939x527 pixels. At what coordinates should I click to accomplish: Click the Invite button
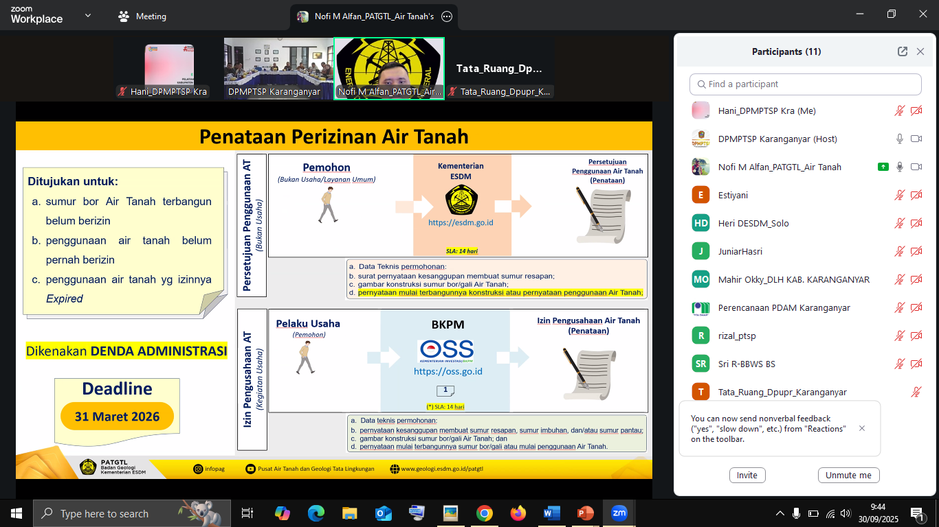point(747,475)
